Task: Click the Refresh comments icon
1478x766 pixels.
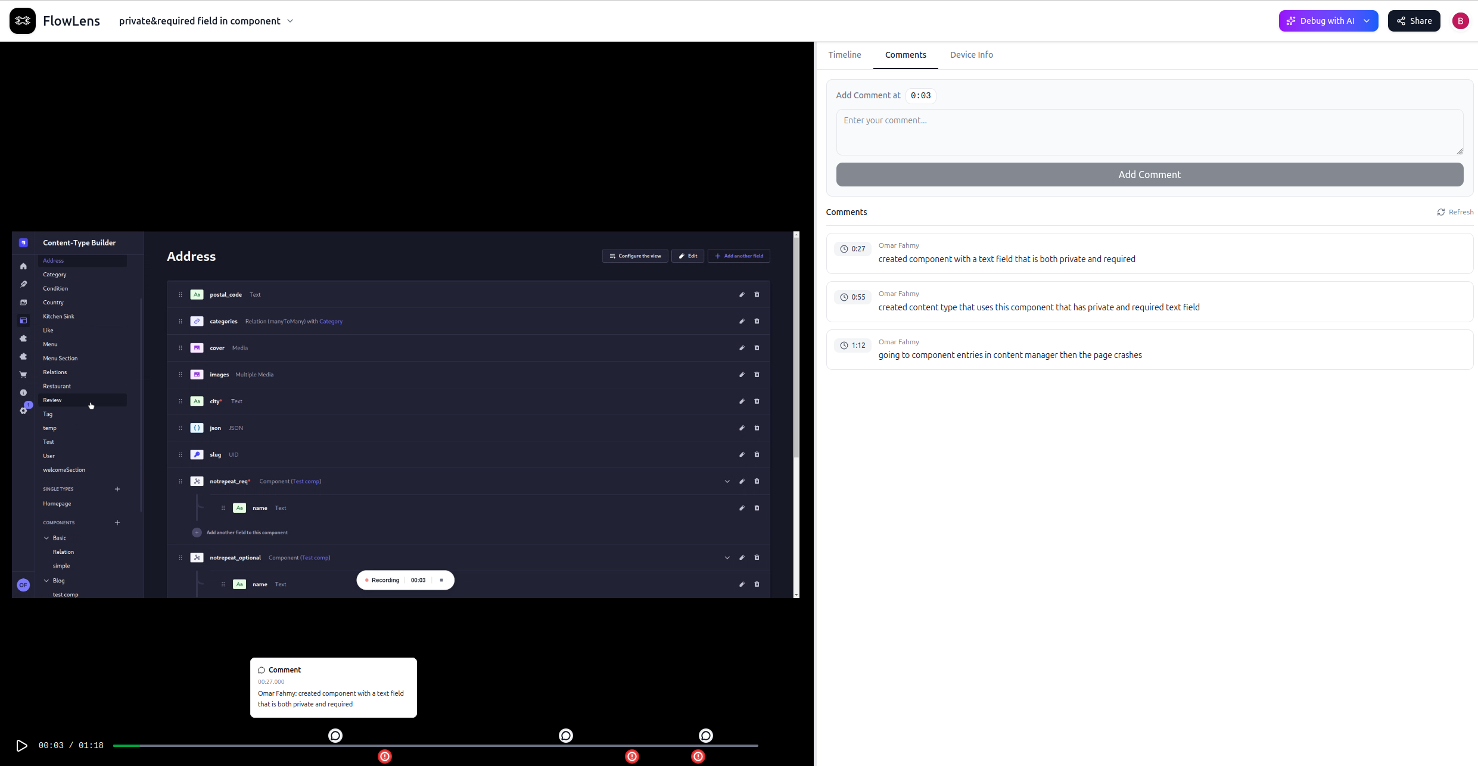Action: click(1441, 212)
